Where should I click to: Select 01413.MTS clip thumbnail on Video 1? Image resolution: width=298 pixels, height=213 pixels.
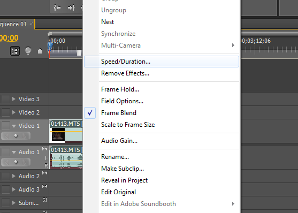58,134
